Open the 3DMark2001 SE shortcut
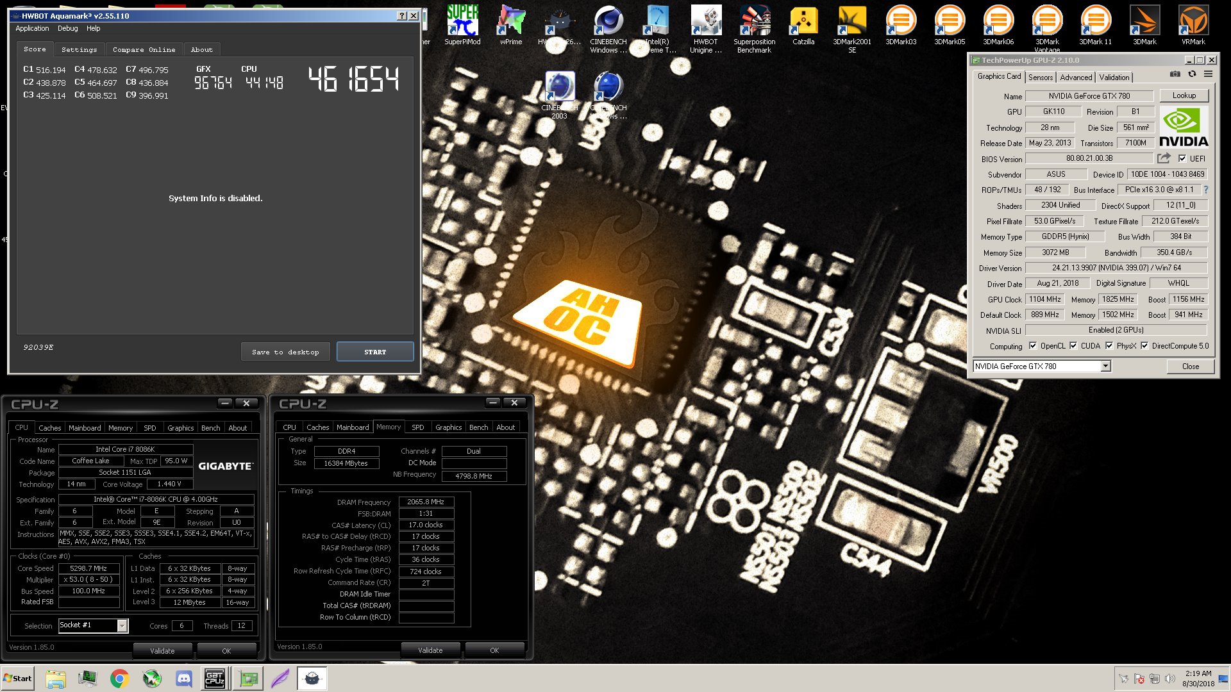 852,29
